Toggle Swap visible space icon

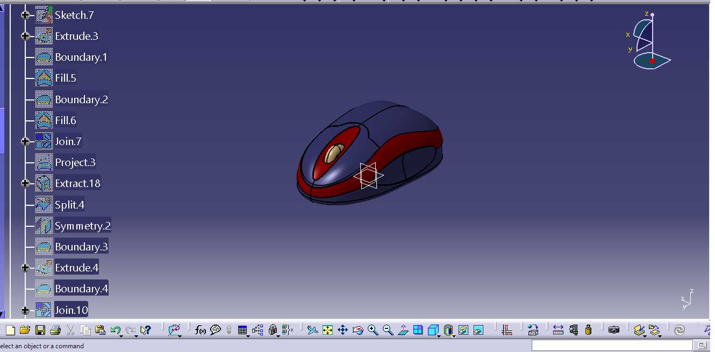[x=478, y=330]
